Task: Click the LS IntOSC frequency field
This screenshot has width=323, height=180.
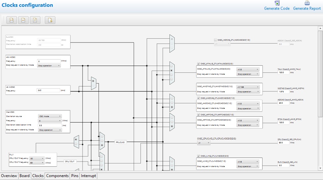Action: coord(48,90)
